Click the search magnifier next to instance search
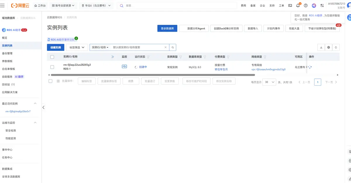The height and width of the screenshot is (183, 351). 173,47
